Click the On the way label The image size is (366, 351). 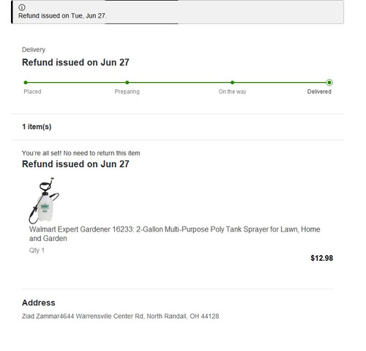coord(232,92)
